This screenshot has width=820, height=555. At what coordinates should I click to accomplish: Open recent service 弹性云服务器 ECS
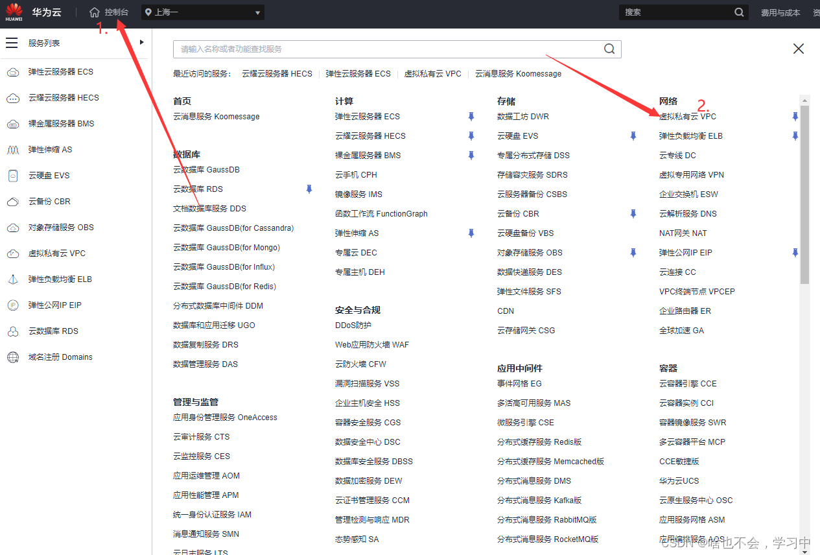tap(358, 74)
